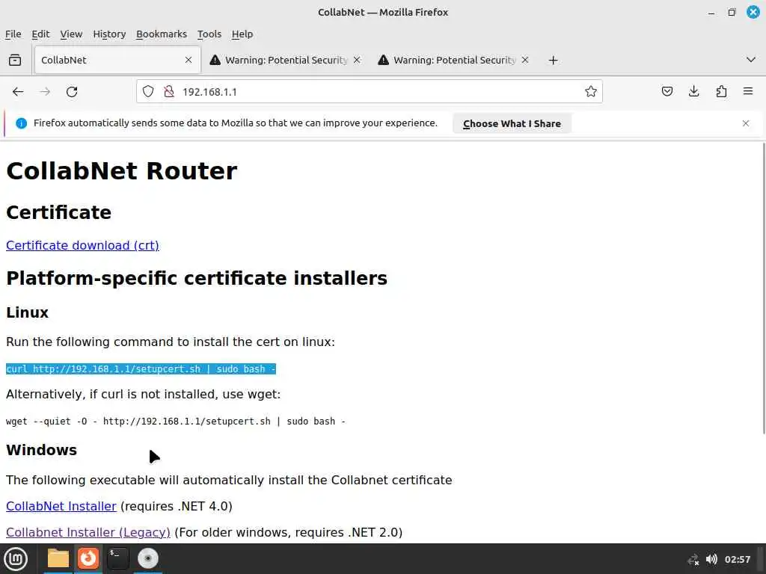
Task: Click the info icon in notification bar
Action: [21, 123]
